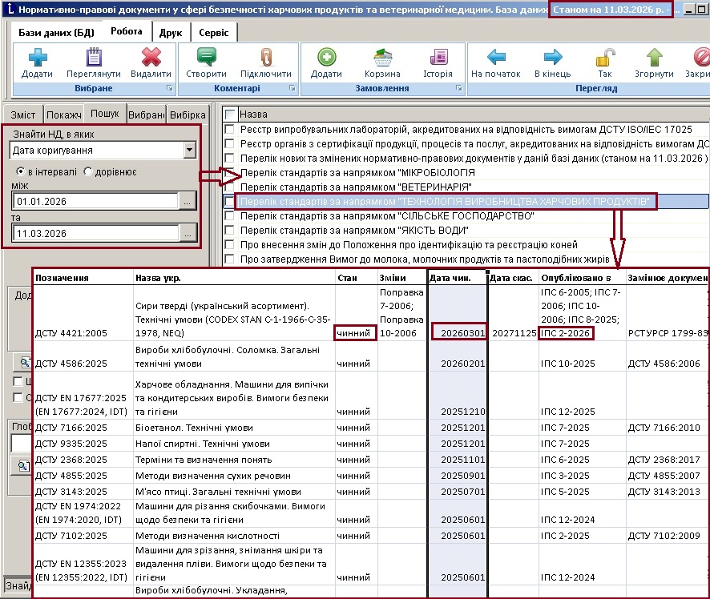Open the 'Дата коригування' dropdown
This screenshot has height=599, width=710.
[189, 150]
